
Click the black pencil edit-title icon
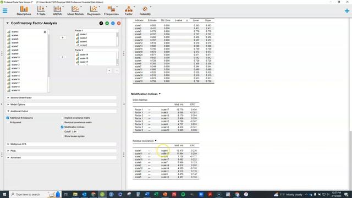[x=101, y=23]
